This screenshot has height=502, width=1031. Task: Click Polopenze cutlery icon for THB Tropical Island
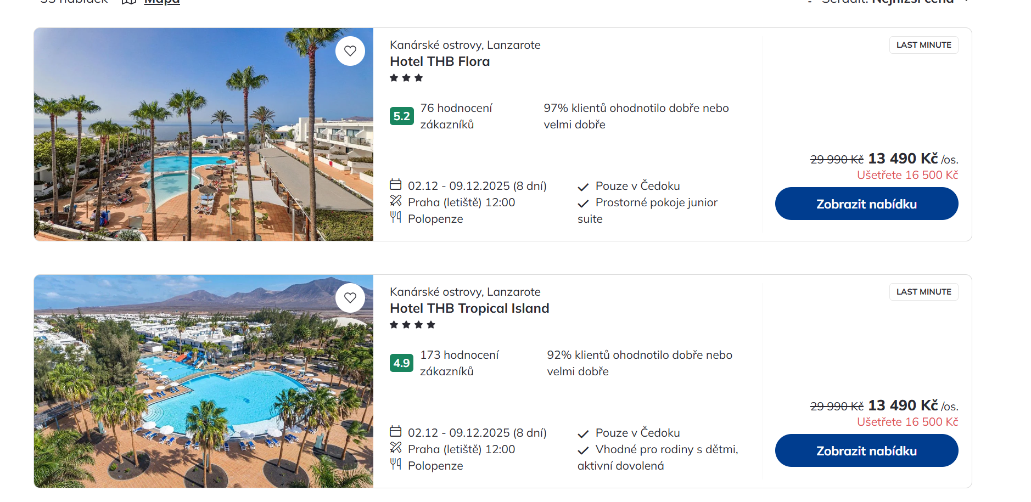click(x=396, y=464)
